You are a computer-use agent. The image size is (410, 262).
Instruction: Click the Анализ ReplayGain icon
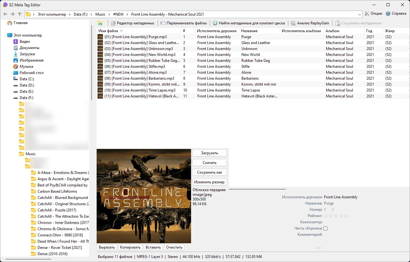293,23
